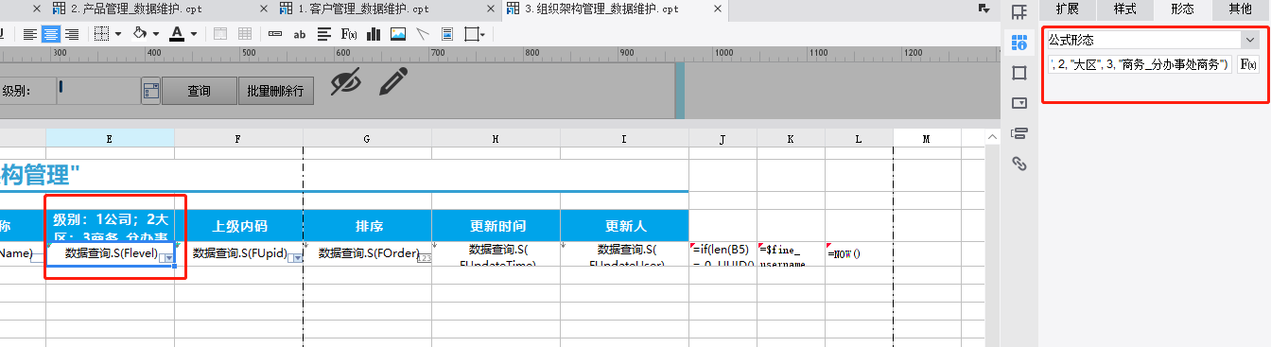Click the 批量删除行 button

275,91
